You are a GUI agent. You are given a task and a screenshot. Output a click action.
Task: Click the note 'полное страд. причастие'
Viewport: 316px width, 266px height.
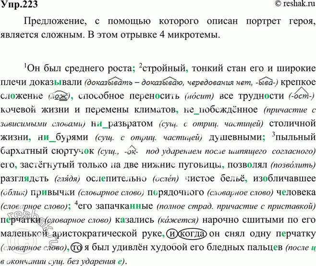click(x=208, y=207)
